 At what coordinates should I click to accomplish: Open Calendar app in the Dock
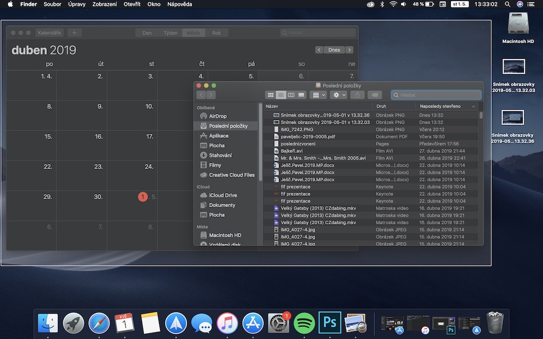124,323
